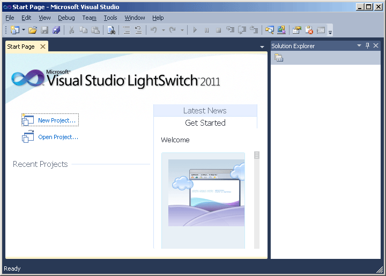Click the Recent Projects heading
Image resolution: width=386 pixels, height=276 pixels.
(40, 164)
